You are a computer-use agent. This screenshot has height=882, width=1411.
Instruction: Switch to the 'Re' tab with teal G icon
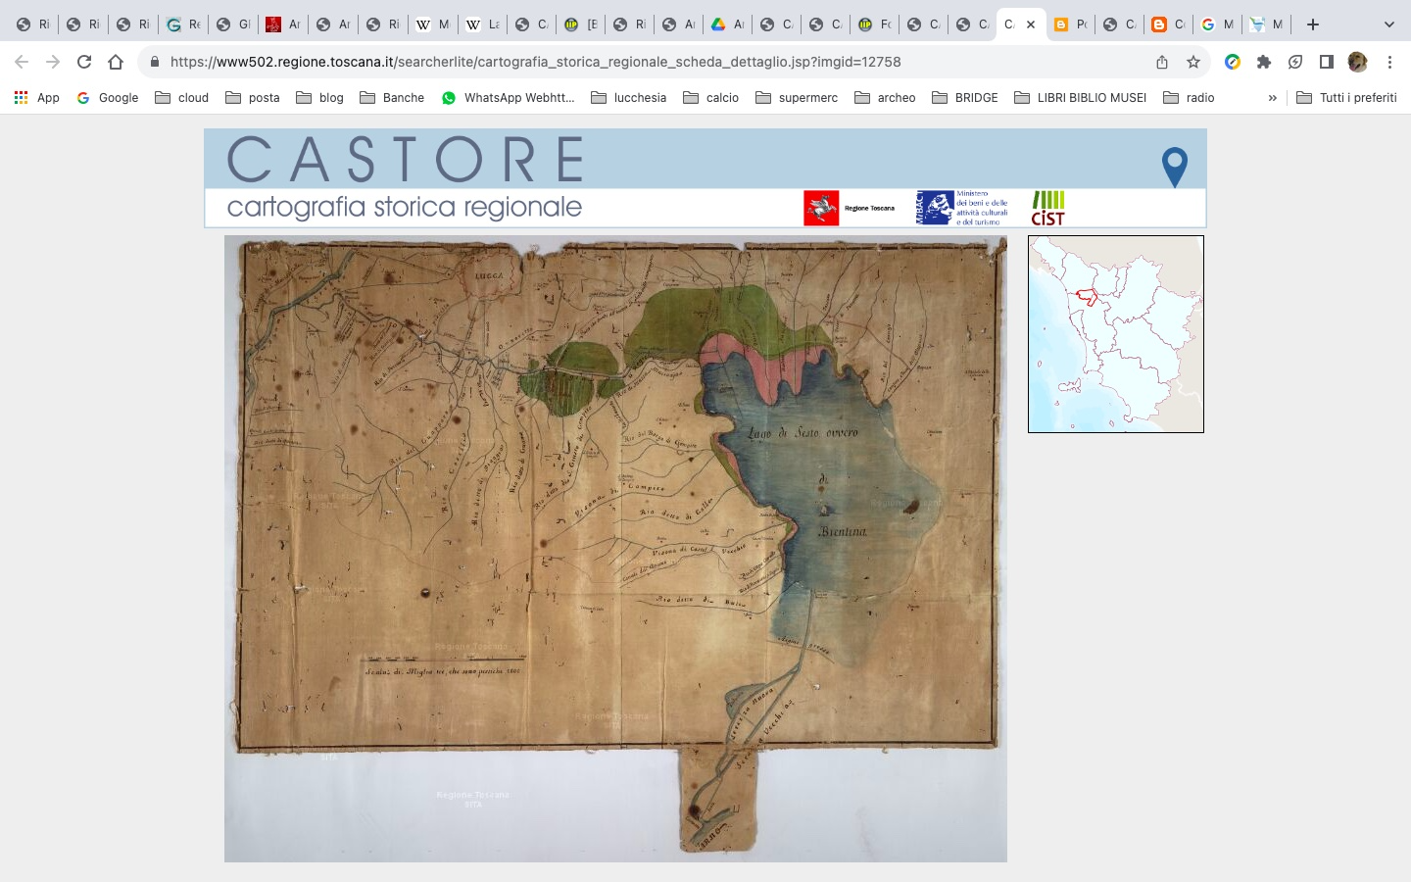[183, 24]
